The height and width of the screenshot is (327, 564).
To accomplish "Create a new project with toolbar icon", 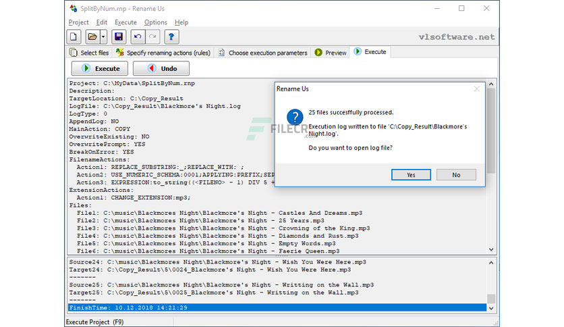I will (74, 36).
